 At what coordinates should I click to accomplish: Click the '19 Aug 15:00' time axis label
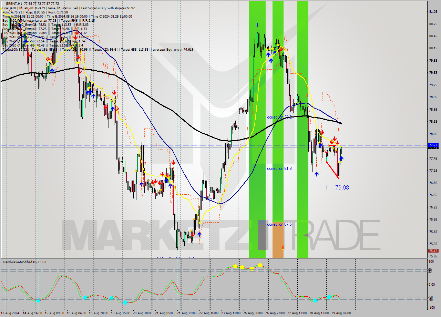[121, 313]
